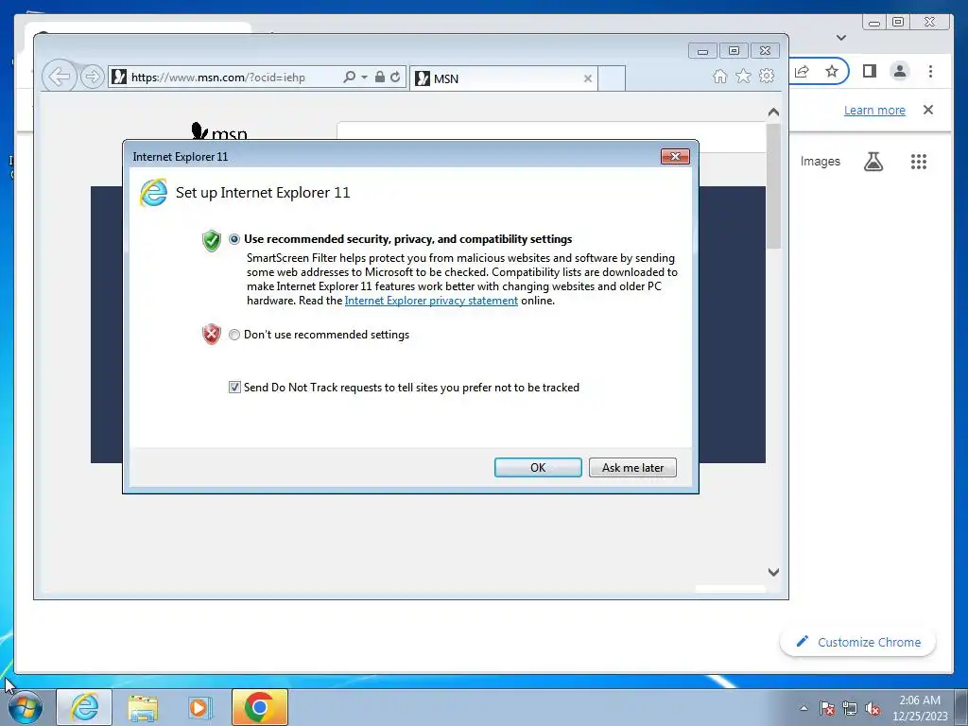Image resolution: width=968 pixels, height=726 pixels.
Task: Click Internet Explorer taskbar icon
Action: point(84,707)
